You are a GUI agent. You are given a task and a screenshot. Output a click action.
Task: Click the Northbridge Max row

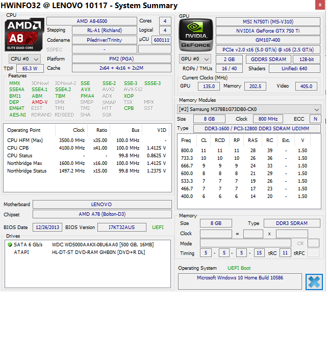[87, 163]
